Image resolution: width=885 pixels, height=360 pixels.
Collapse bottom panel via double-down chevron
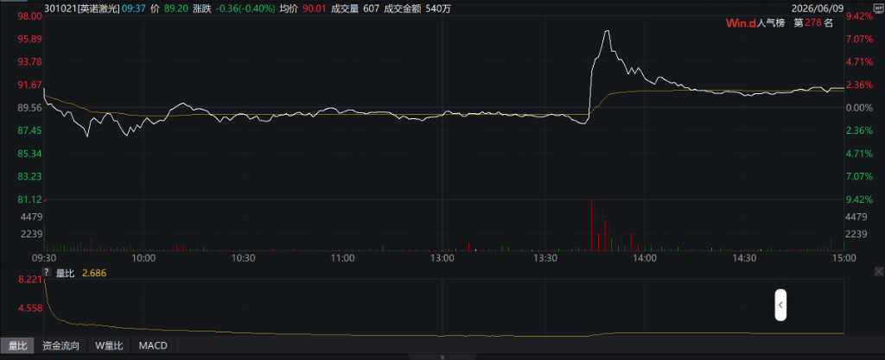(x=442, y=357)
